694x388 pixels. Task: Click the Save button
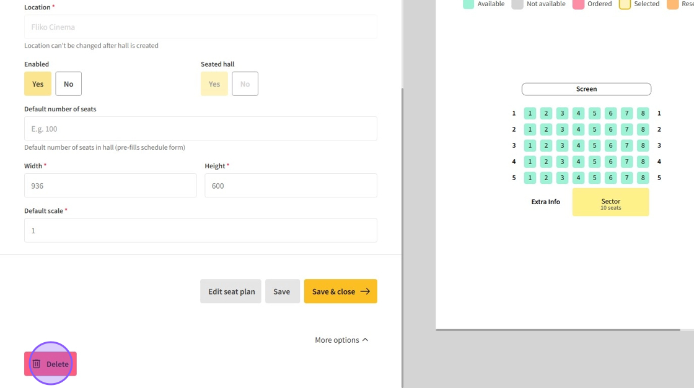282,291
